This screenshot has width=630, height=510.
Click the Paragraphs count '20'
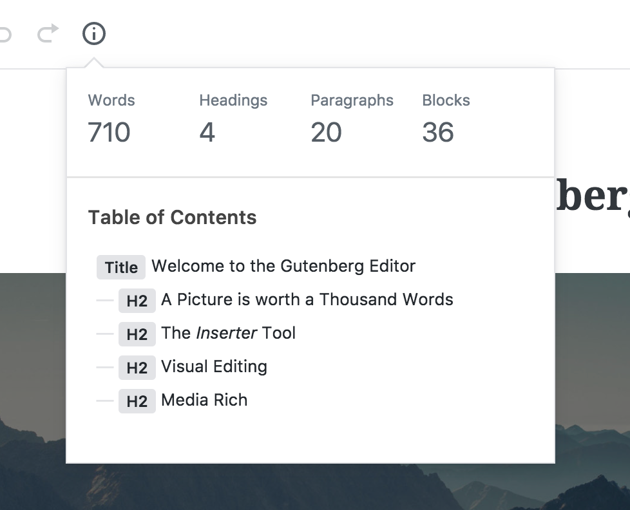pyautogui.click(x=326, y=132)
